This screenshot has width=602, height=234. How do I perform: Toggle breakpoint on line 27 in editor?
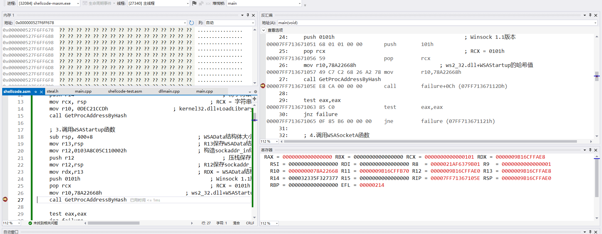pyautogui.click(x=5, y=200)
